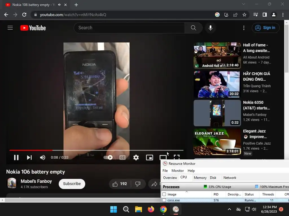
Task: Dislike the video with thumbs down
Action: pyautogui.click(x=138, y=184)
